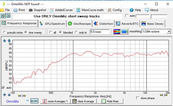173x106 pixels.
Task: Click the OmniMic logo link
Action: click(x=12, y=101)
